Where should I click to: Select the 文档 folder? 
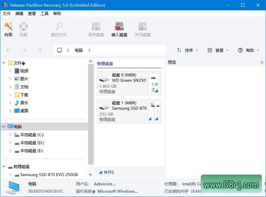click(21, 87)
